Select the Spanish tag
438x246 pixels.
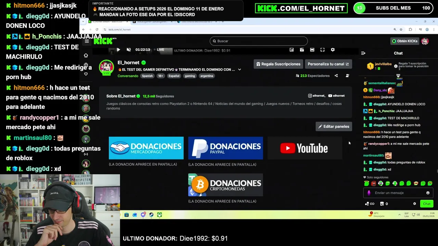pyautogui.click(x=147, y=76)
